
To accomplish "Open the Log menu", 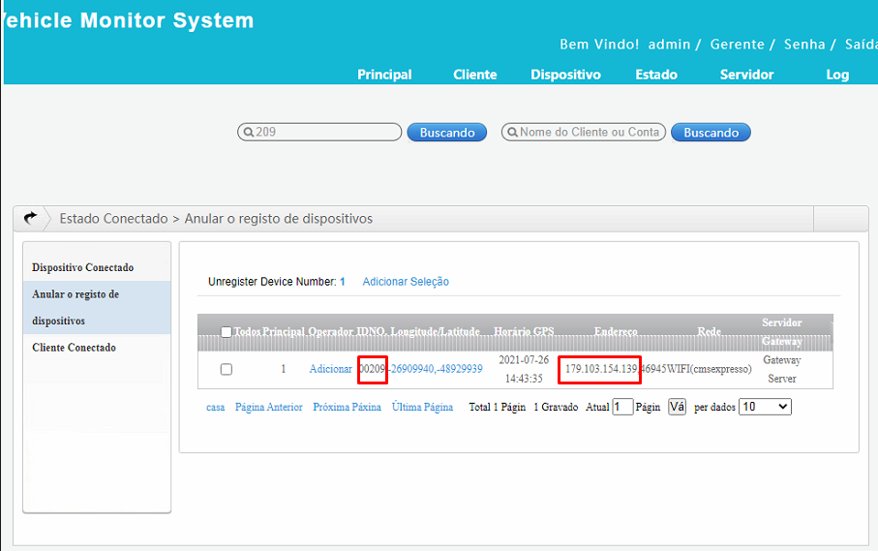I will tap(837, 75).
